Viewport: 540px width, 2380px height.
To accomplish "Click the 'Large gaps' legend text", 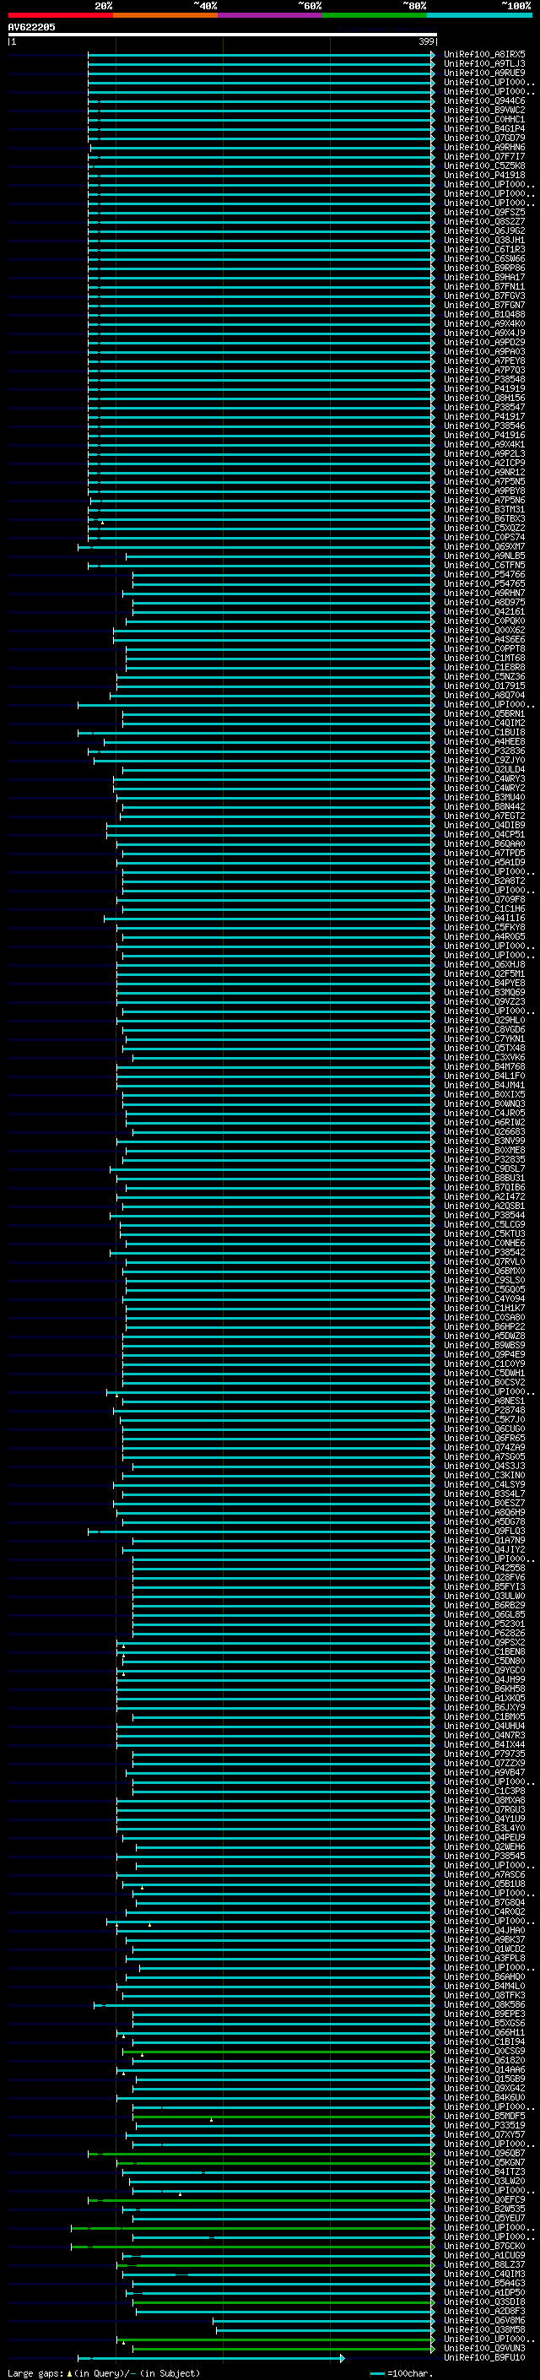I will 36,2373.
